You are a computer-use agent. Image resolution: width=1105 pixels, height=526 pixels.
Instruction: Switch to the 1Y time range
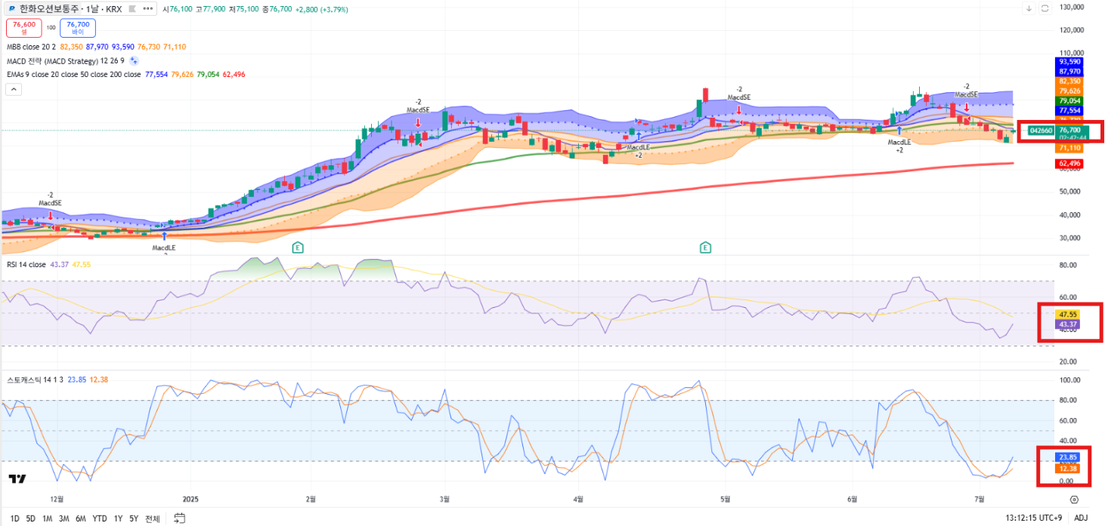(x=118, y=518)
